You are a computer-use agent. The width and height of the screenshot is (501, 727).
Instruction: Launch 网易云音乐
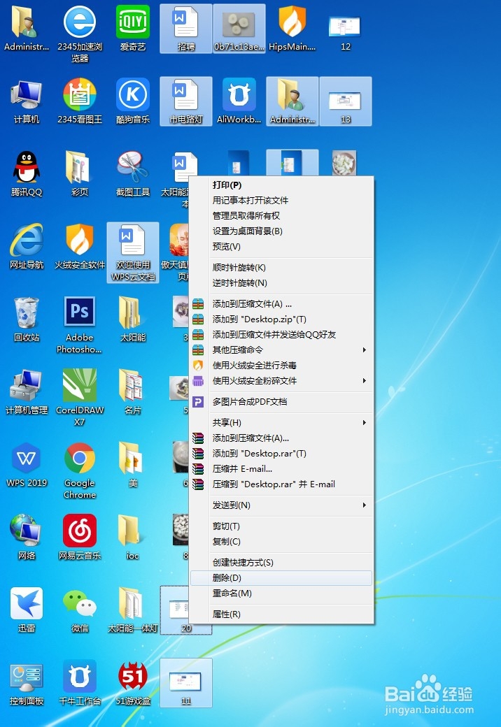click(80, 537)
